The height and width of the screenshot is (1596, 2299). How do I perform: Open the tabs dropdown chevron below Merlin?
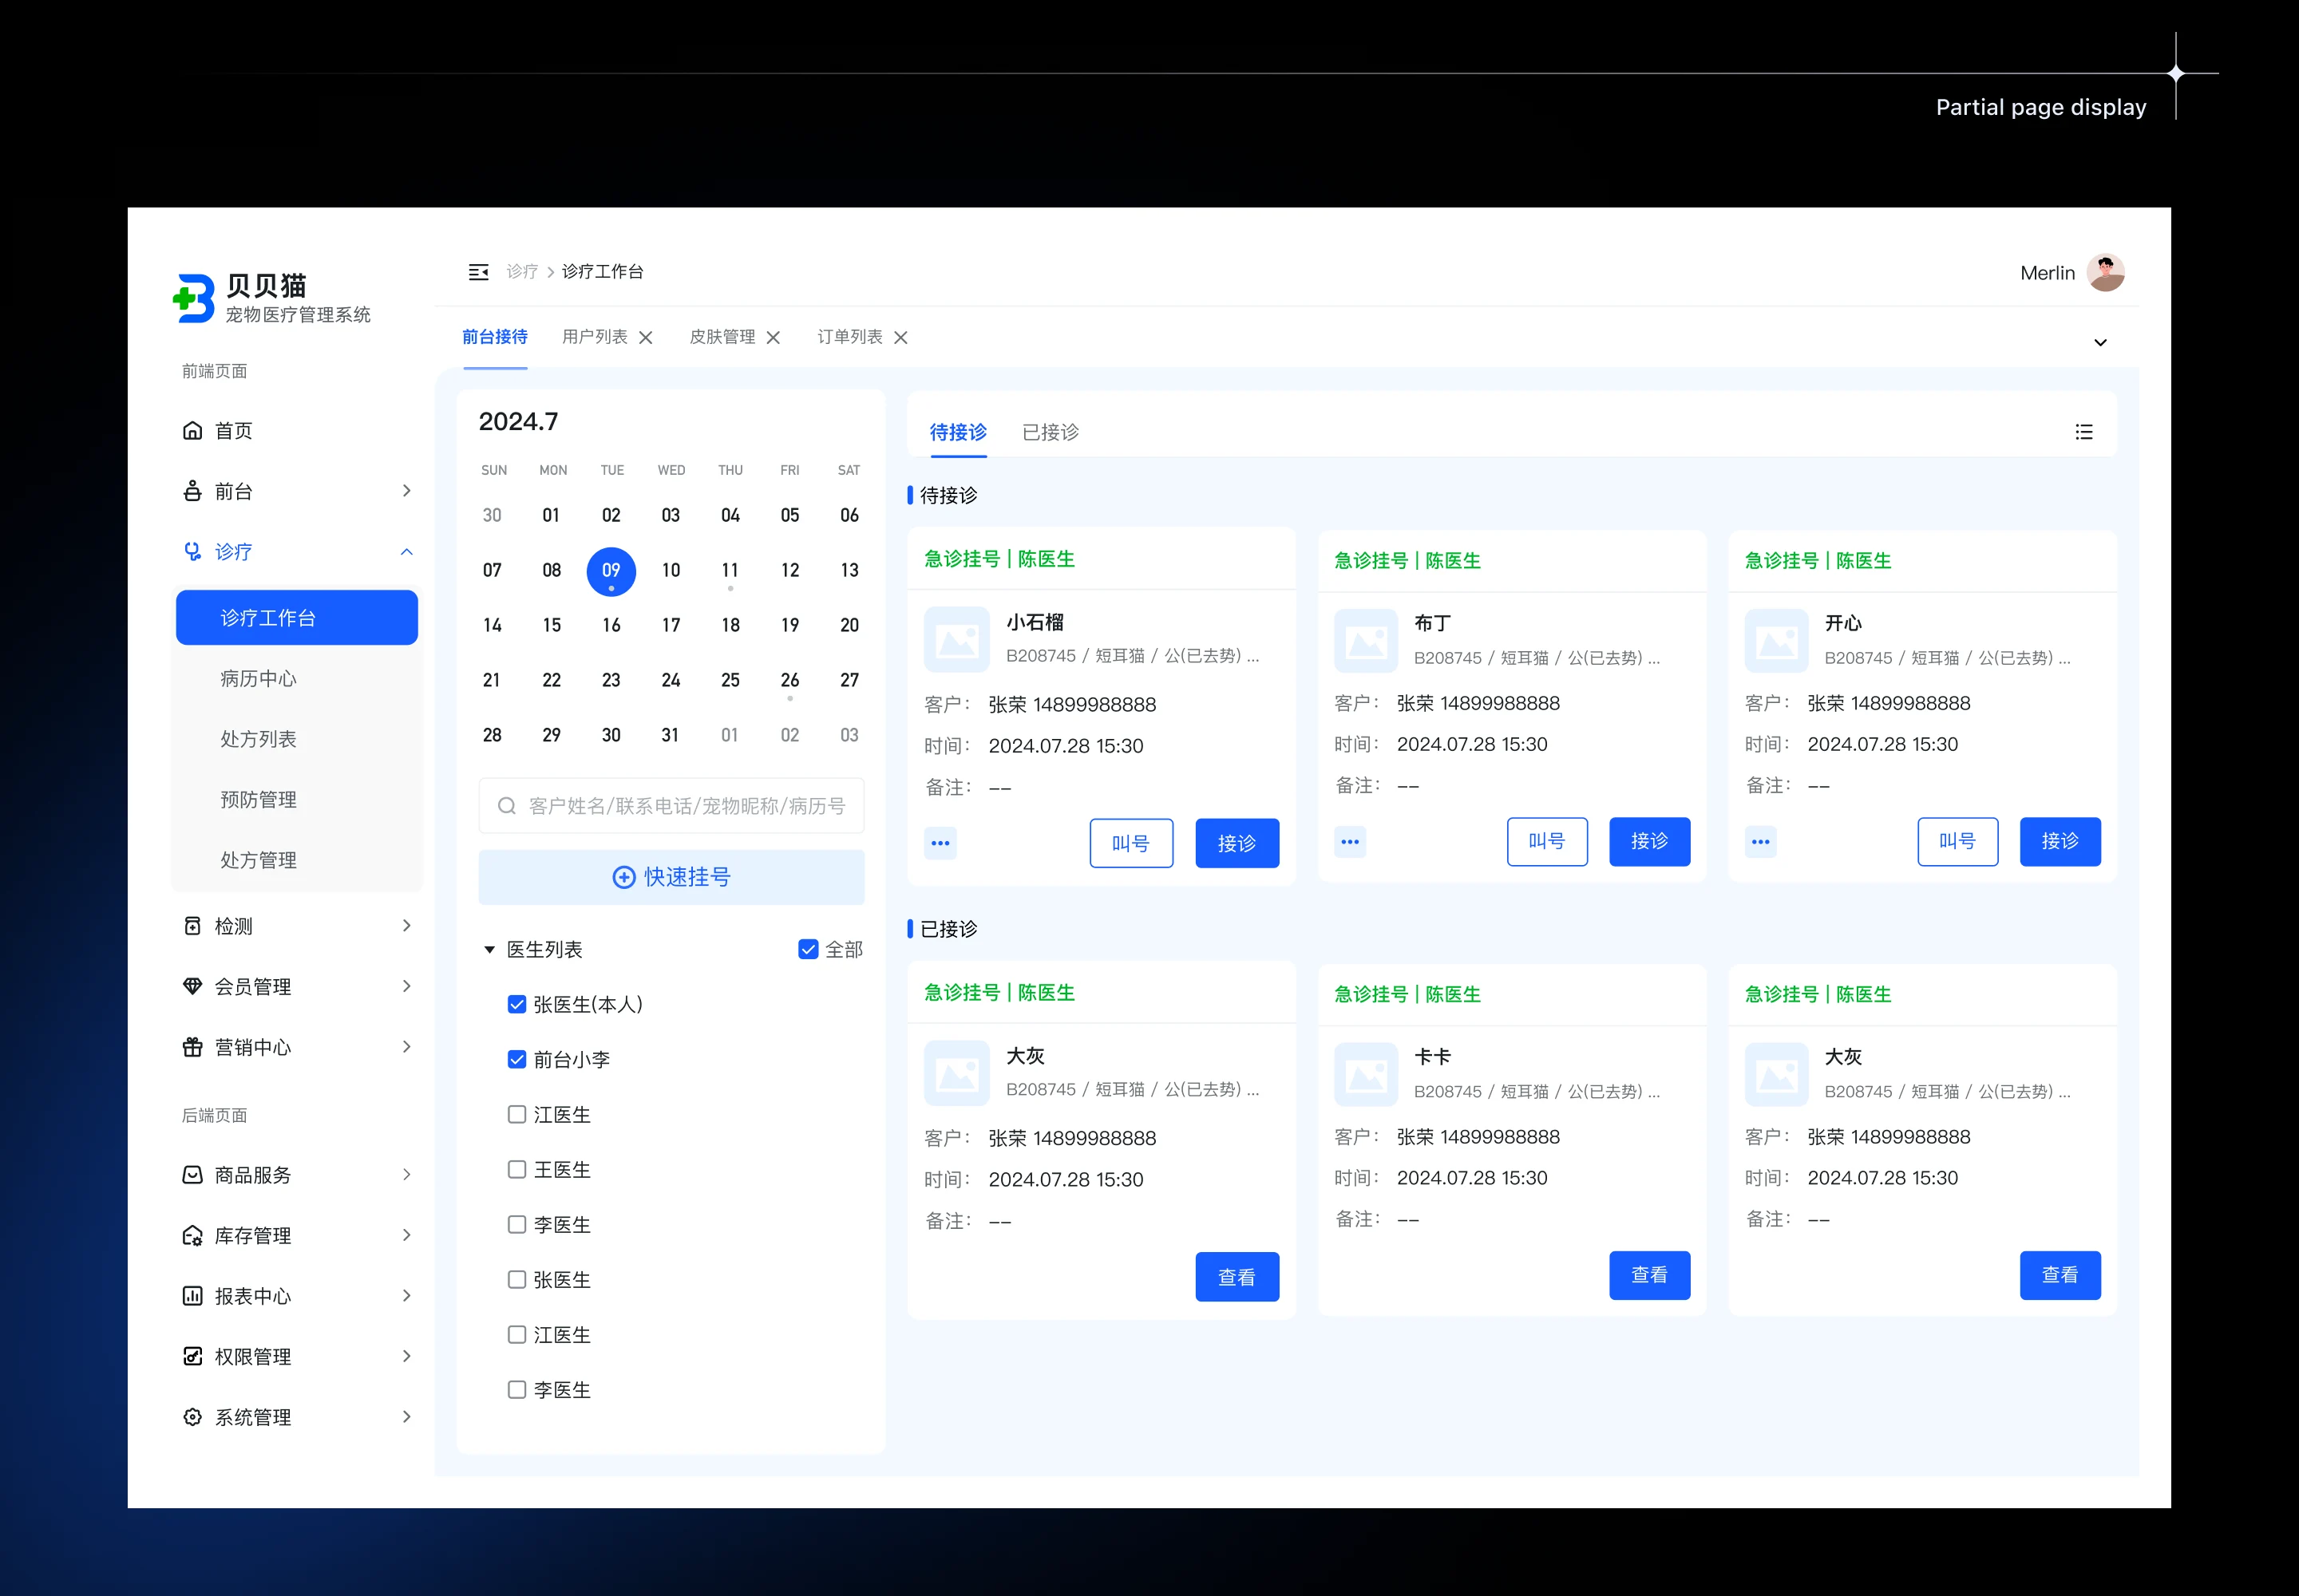(x=2101, y=343)
